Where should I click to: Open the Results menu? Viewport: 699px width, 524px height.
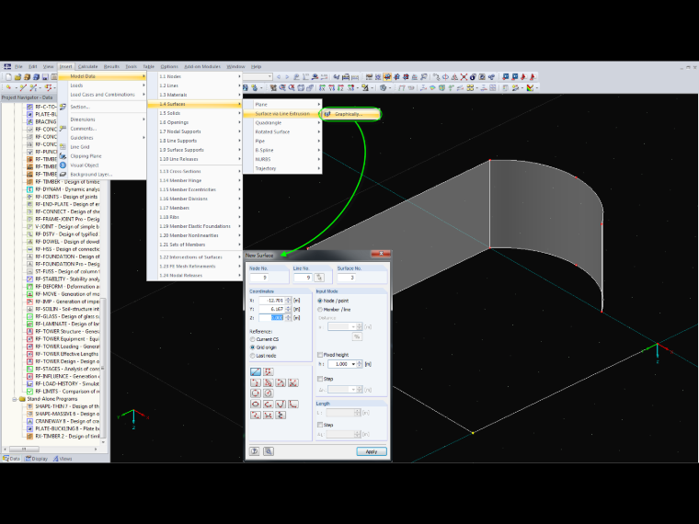111,67
